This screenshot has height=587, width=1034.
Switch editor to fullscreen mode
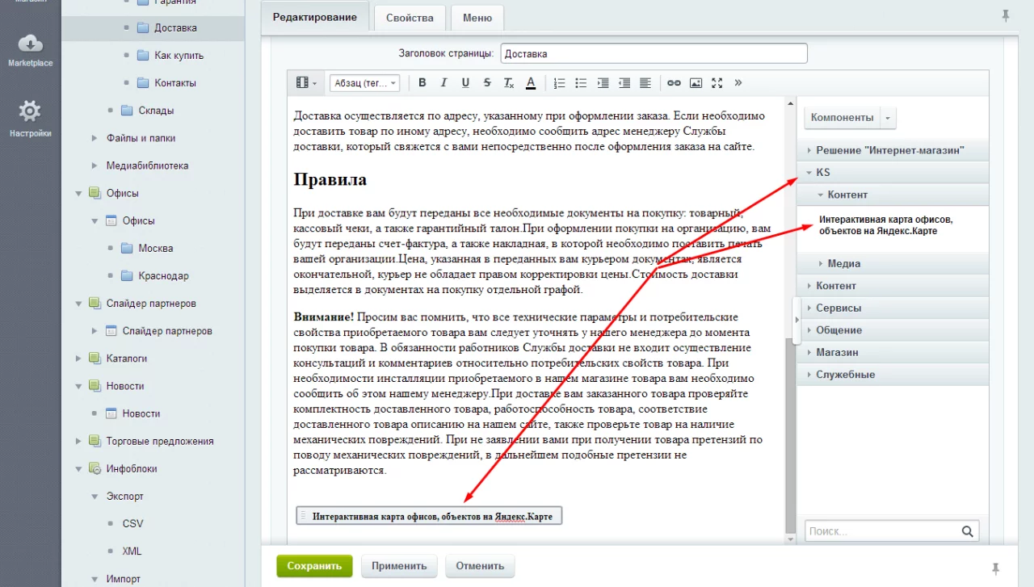717,83
